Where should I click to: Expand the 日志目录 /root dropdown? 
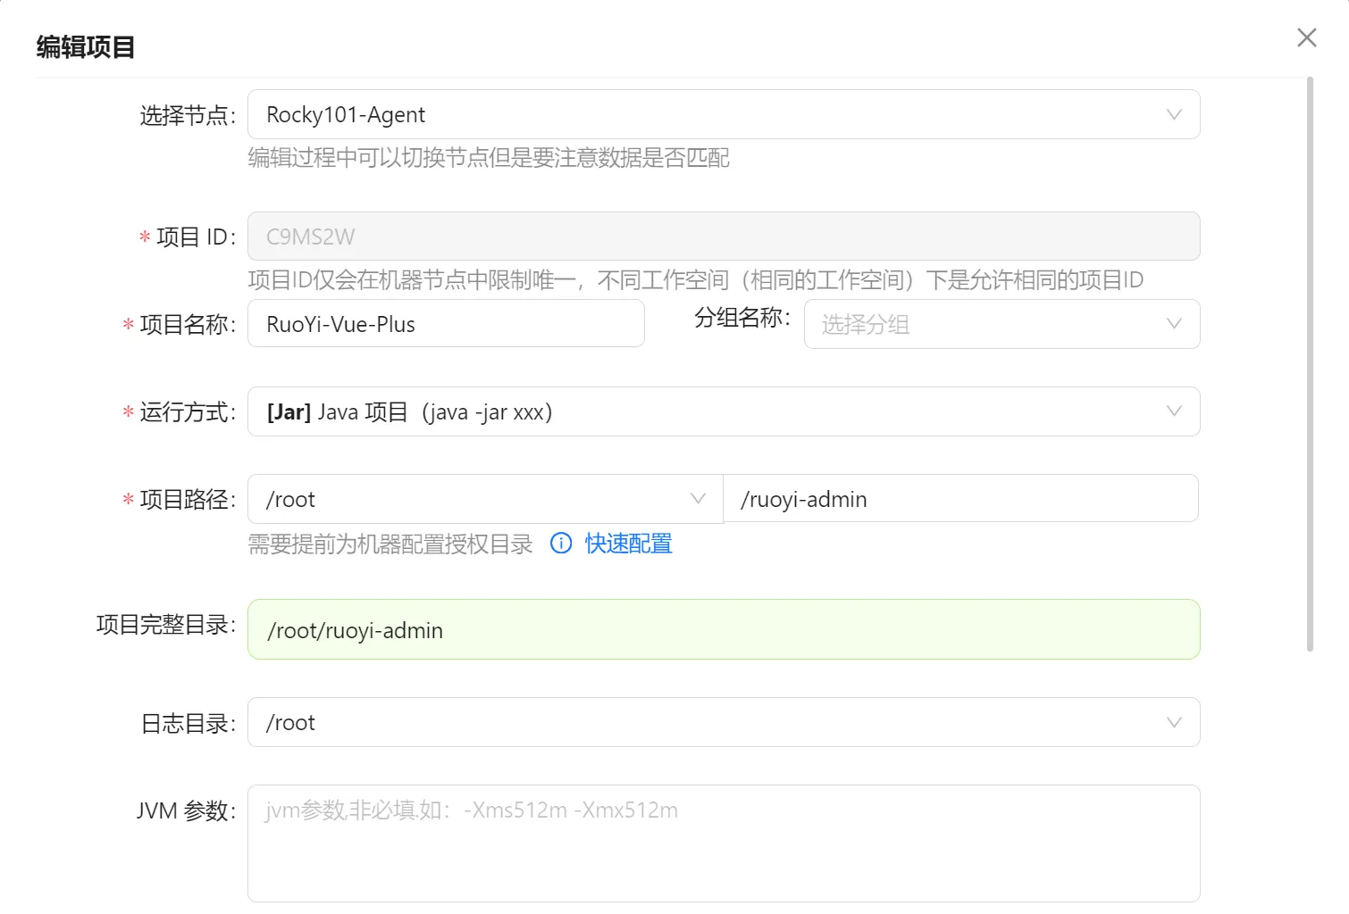coord(706,722)
